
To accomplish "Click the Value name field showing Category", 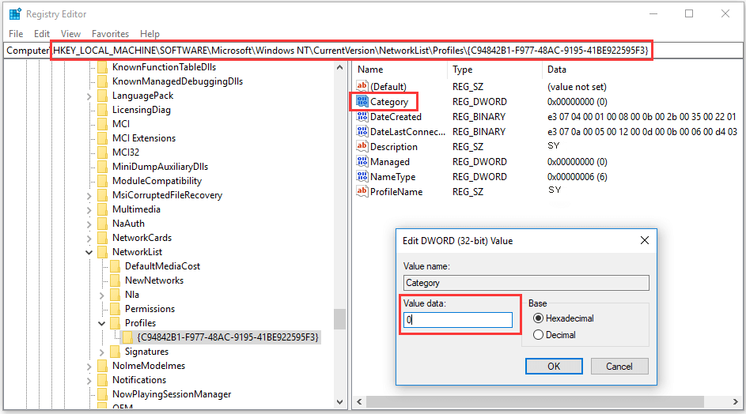I will [x=526, y=283].
